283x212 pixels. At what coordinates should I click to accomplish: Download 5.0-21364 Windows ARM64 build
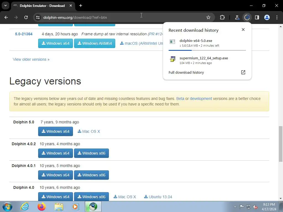[95, 43]
